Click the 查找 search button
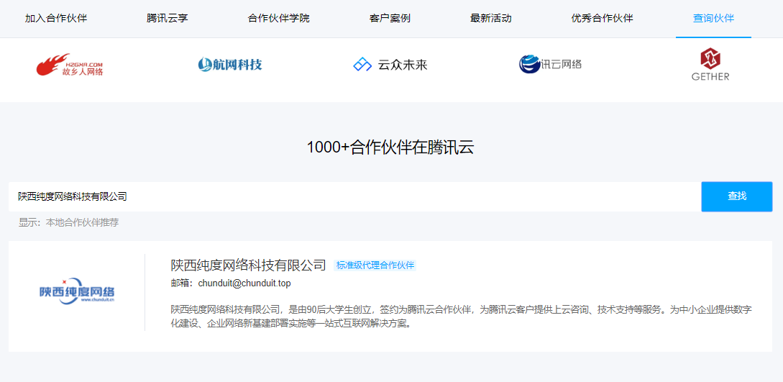The image size is (783, 382). (x=736, y=196)
